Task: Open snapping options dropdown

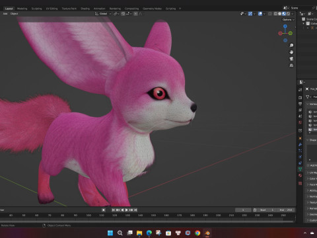Action: pos(129,14)
